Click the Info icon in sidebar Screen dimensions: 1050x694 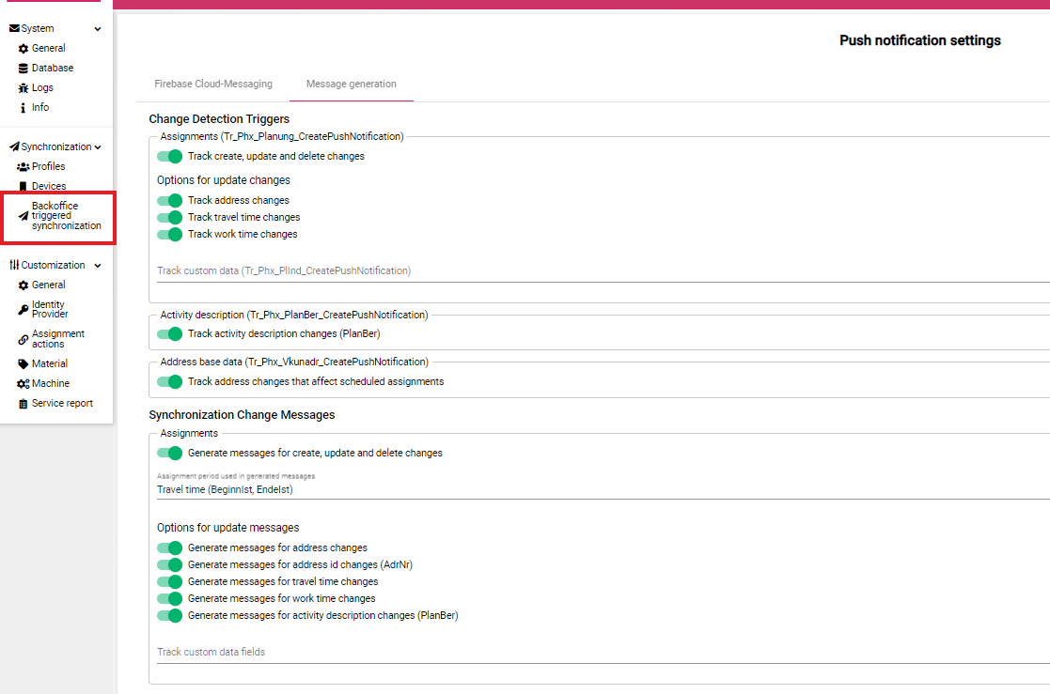(24, 108)
